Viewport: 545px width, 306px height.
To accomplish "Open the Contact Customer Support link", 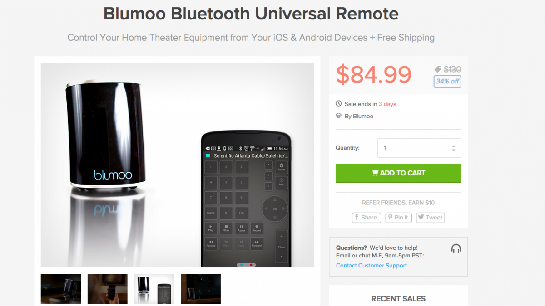I will pos(372,266).
